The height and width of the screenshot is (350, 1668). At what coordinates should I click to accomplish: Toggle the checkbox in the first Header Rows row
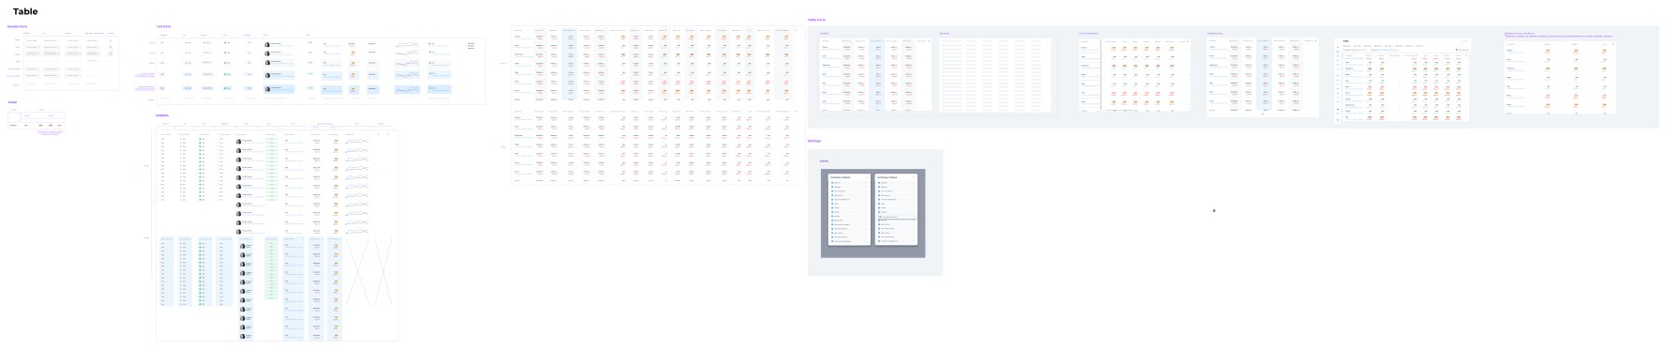point(111,40)
